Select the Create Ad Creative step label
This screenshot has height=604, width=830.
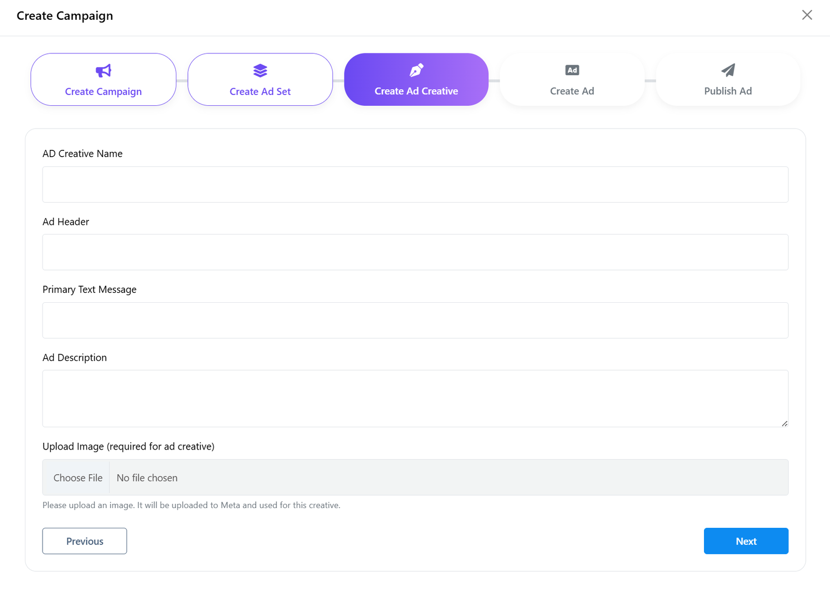pos(417,91)
